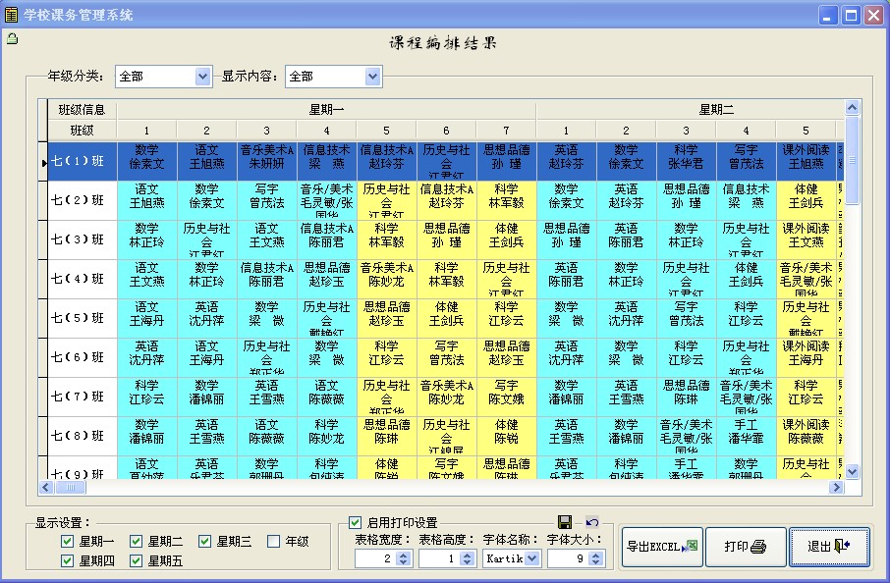This screenshot has width=890, height=583.
Task: Decrease the 字体大小 value with the down arrow
Action: (595, 562)
